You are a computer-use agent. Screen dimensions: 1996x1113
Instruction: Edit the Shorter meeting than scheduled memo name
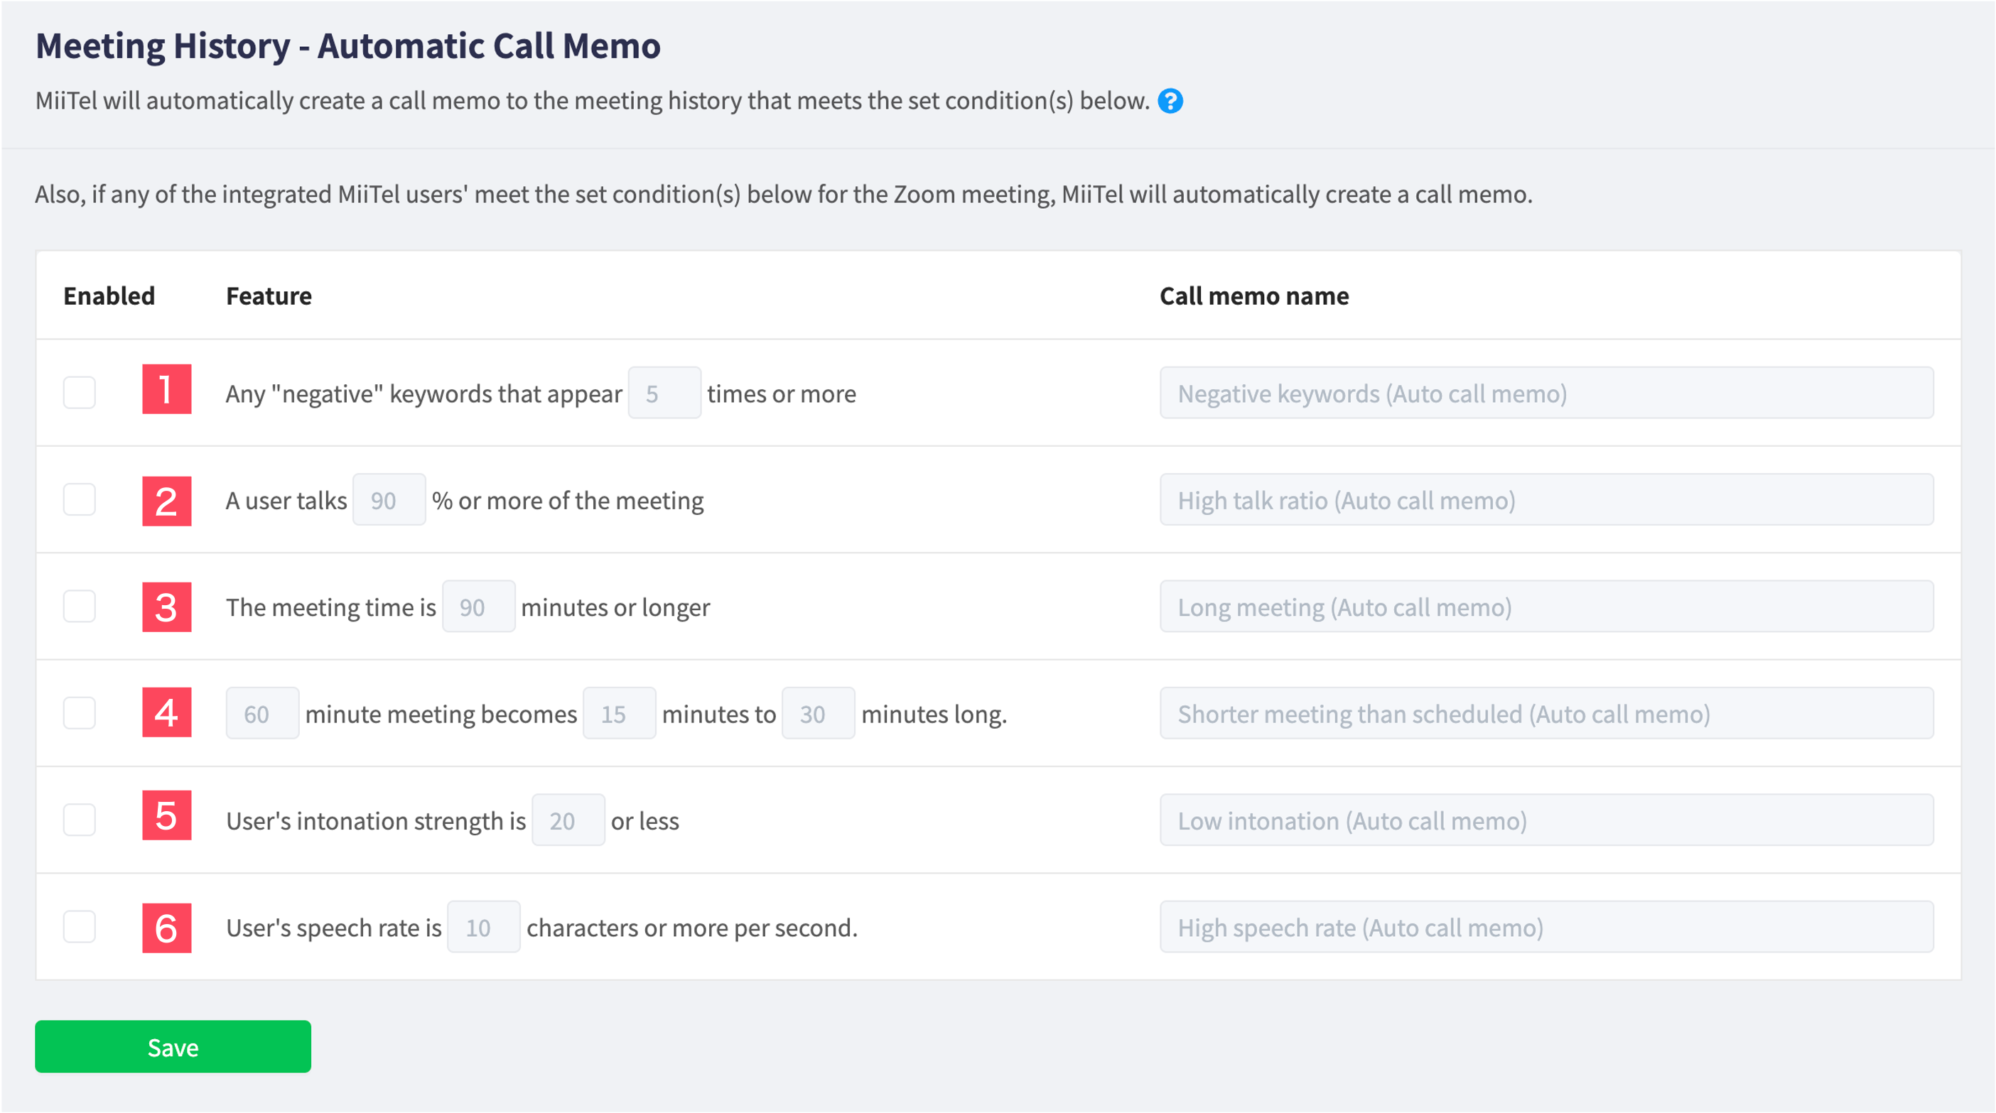[x=1547, y=714]
